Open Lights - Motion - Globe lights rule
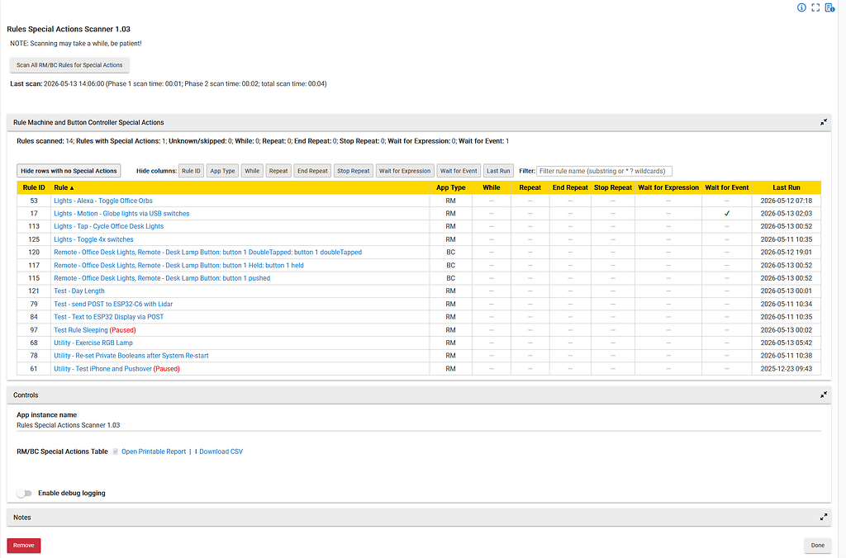Image resolution: width=846 pixels, height=558 pixels. (121, 214)
